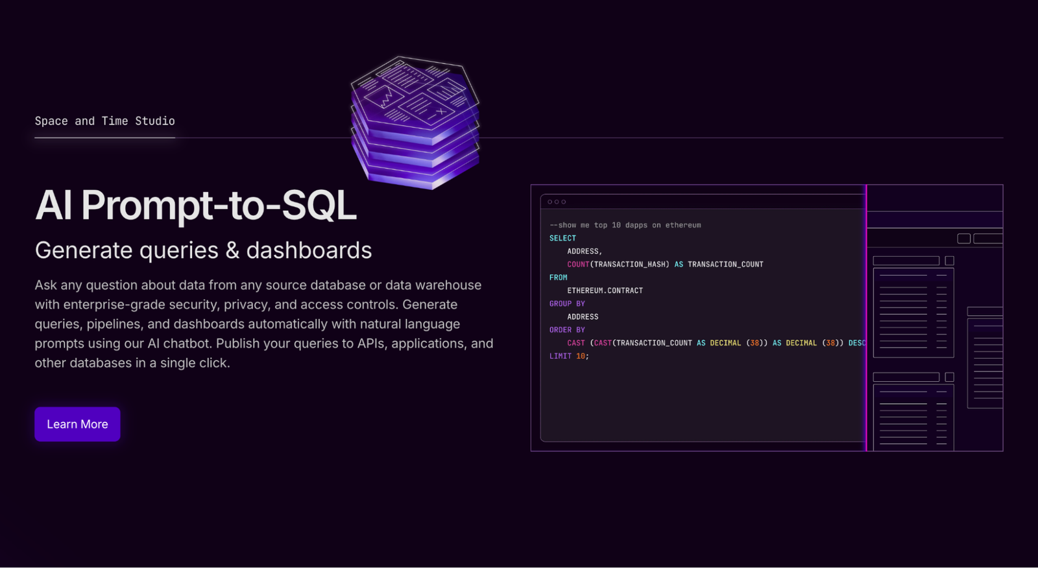Screen dimensions: 1038x568
Task: Click the comment '--show me top 10 dapps on ethereum'
Action: pos(625,225)
